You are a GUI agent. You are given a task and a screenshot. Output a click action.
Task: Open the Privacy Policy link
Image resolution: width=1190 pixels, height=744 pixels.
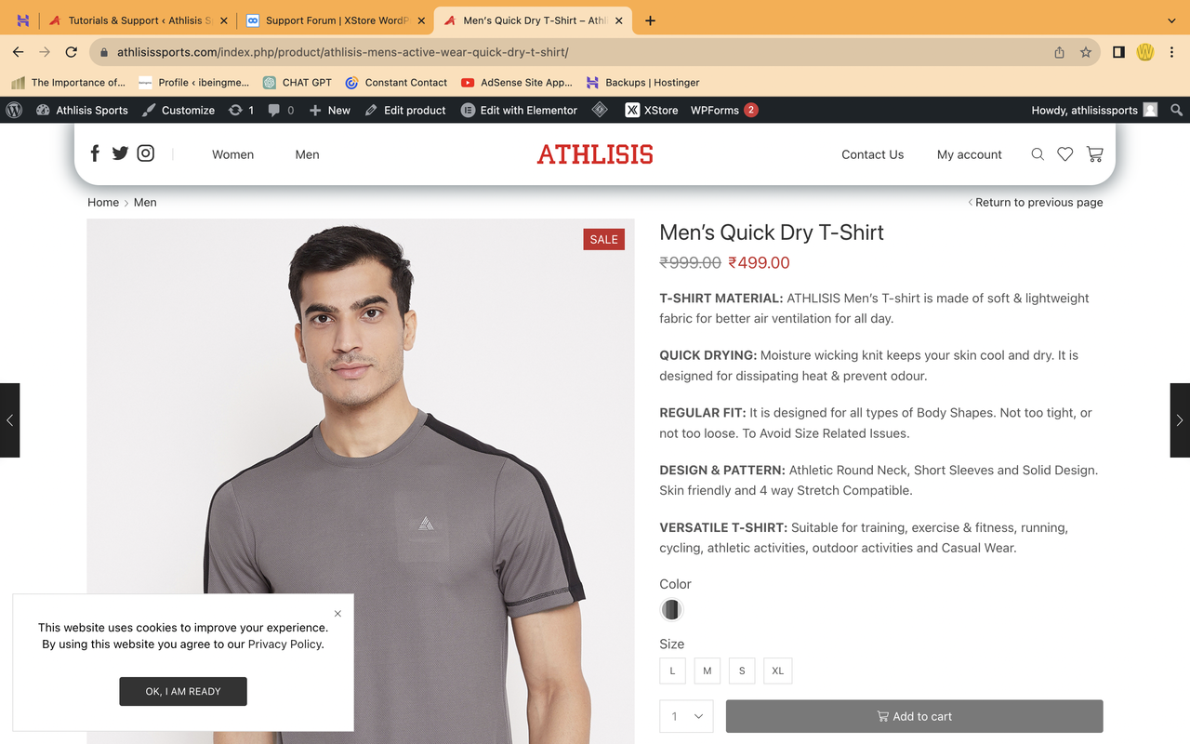click(x=285, y=644)
